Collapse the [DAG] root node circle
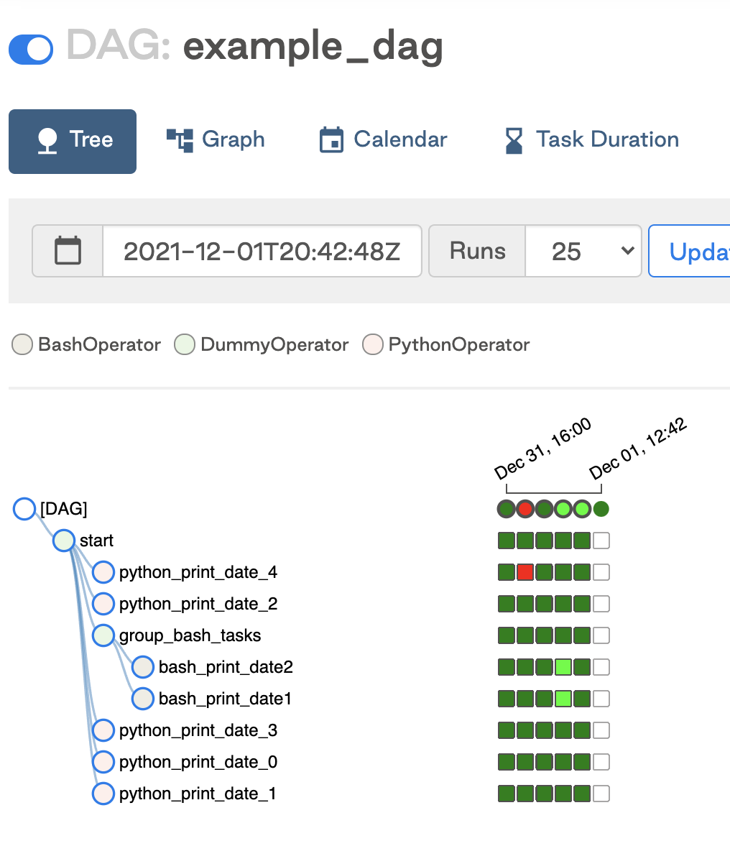This screenshot has width=730, height=864. [24, 509]
